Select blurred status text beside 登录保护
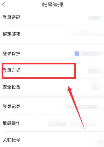Image resolution: width=104 pixels, height=147 pixels. [90, 54]
